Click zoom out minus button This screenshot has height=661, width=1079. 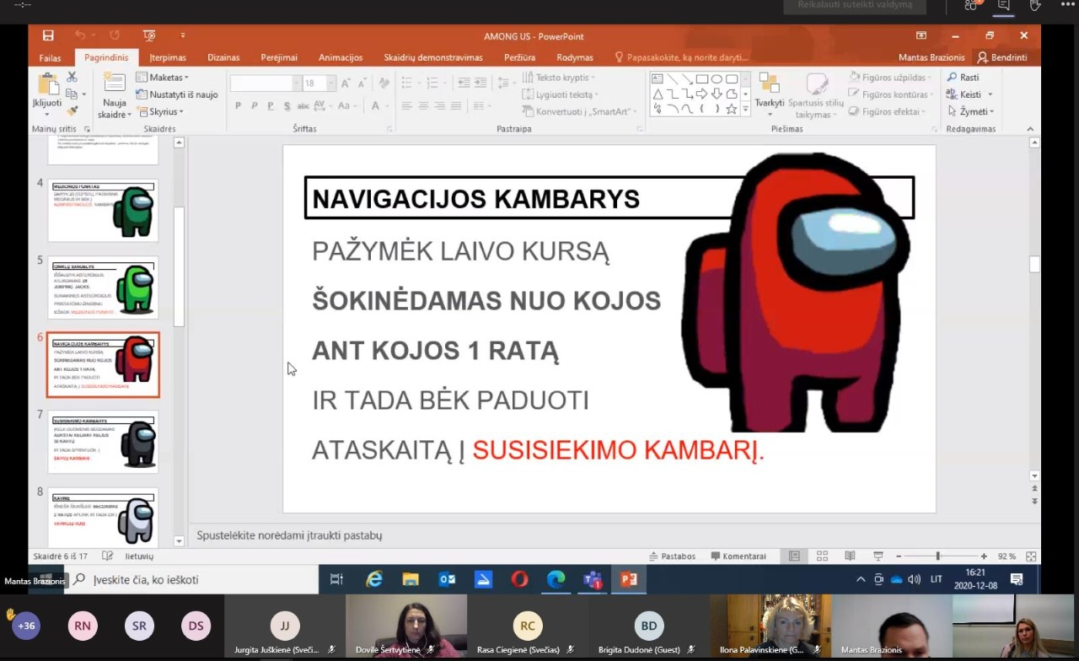click(899, 556)
